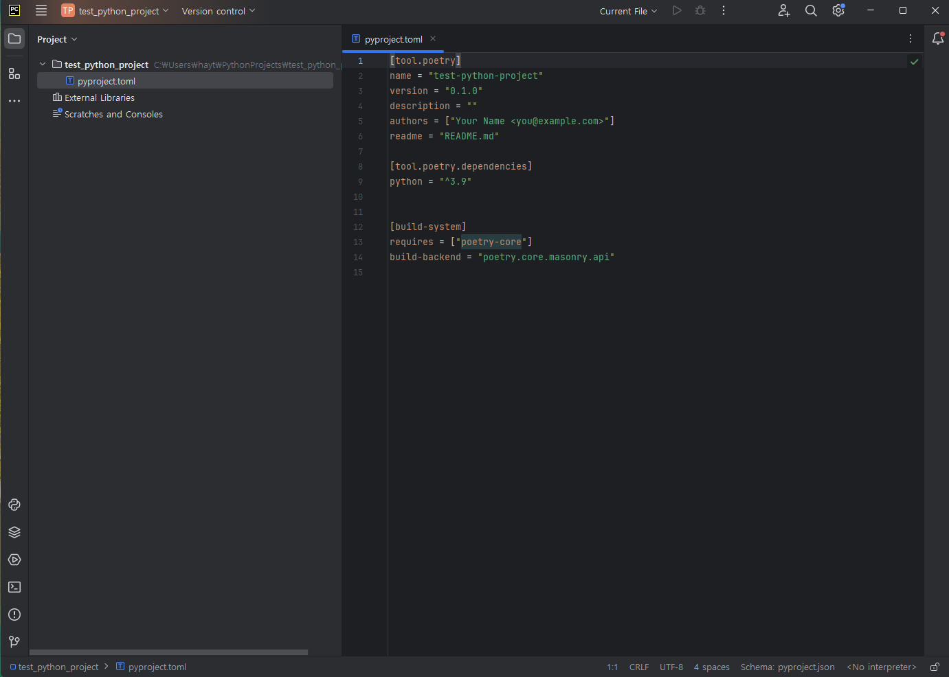Change UTF-8 file encoding
Viewport: 949px width, 677px height.
pyautogui.click(x=671, y=667)
